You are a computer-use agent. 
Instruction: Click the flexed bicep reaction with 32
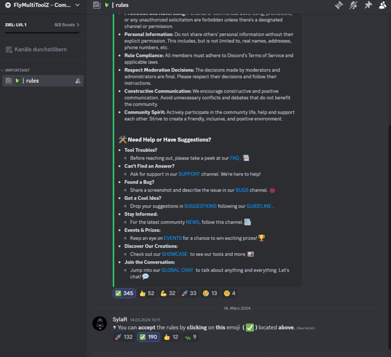tap(169, 293)
